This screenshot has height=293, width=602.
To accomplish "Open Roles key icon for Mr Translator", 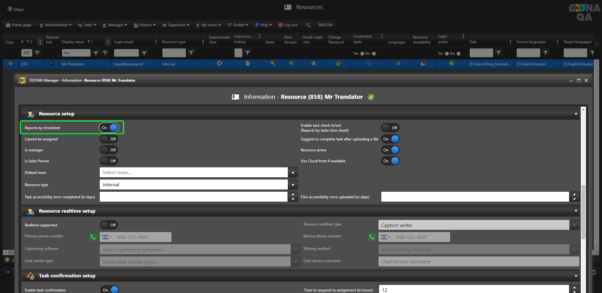I will point(273,63).
